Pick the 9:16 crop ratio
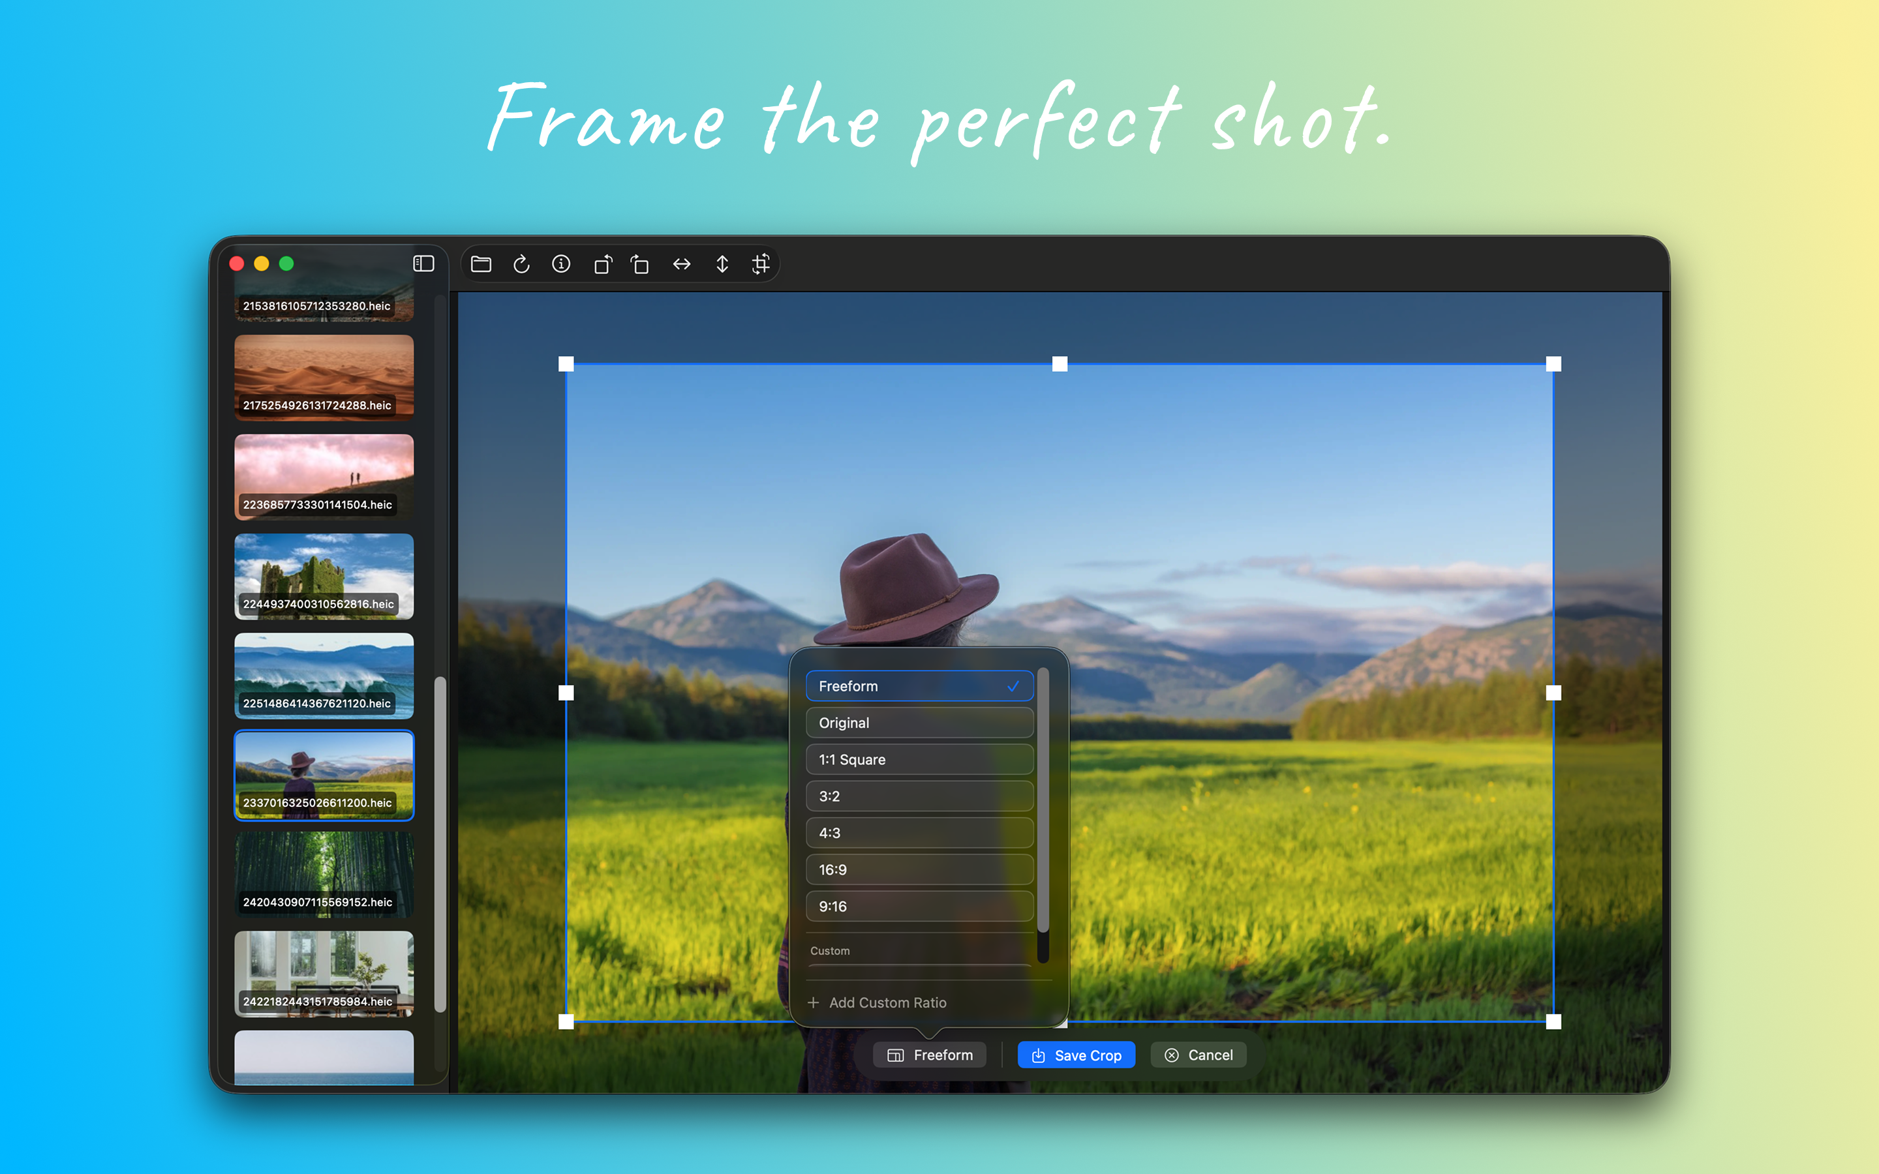 click(919, 906)
